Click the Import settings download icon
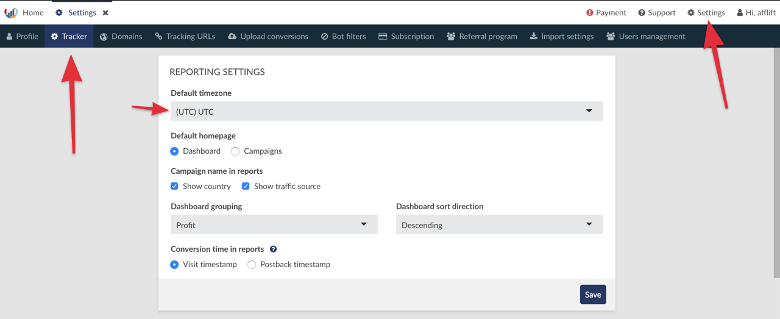The width and height of the screenshot is (780, 319). tap(534, 36)
